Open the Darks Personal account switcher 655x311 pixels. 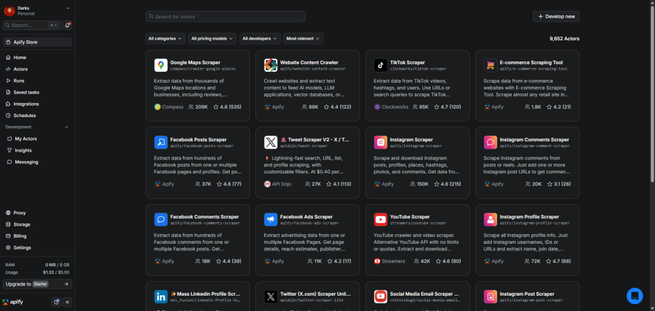point(37,10)
